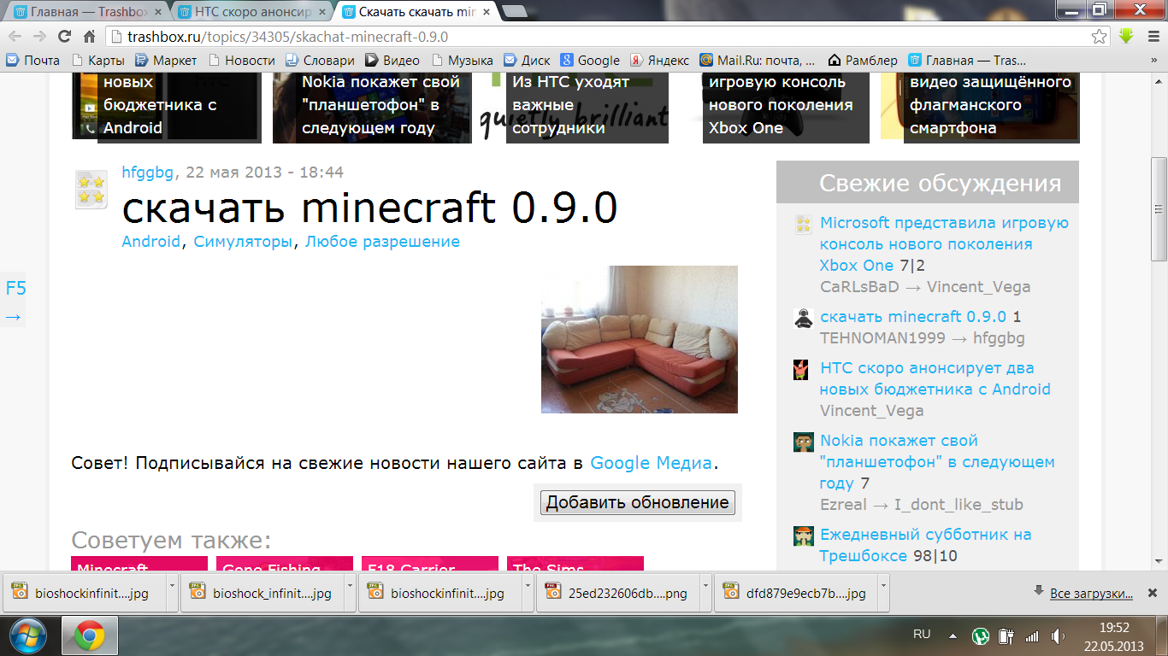Click the uTorrent tray icon

(981, 636)
